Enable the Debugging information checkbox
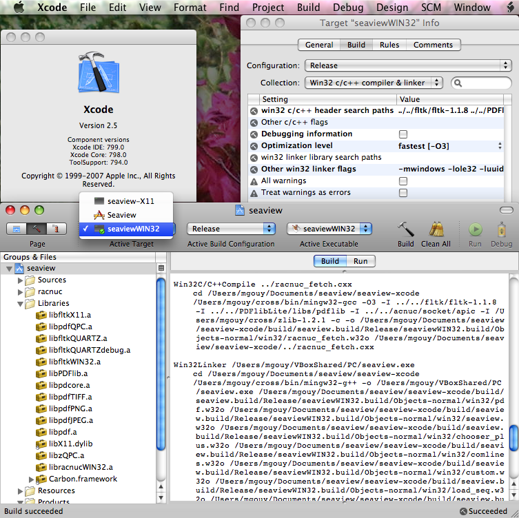Image resolution: width=519 pixels, height=518 pixels. coord(403,134)
